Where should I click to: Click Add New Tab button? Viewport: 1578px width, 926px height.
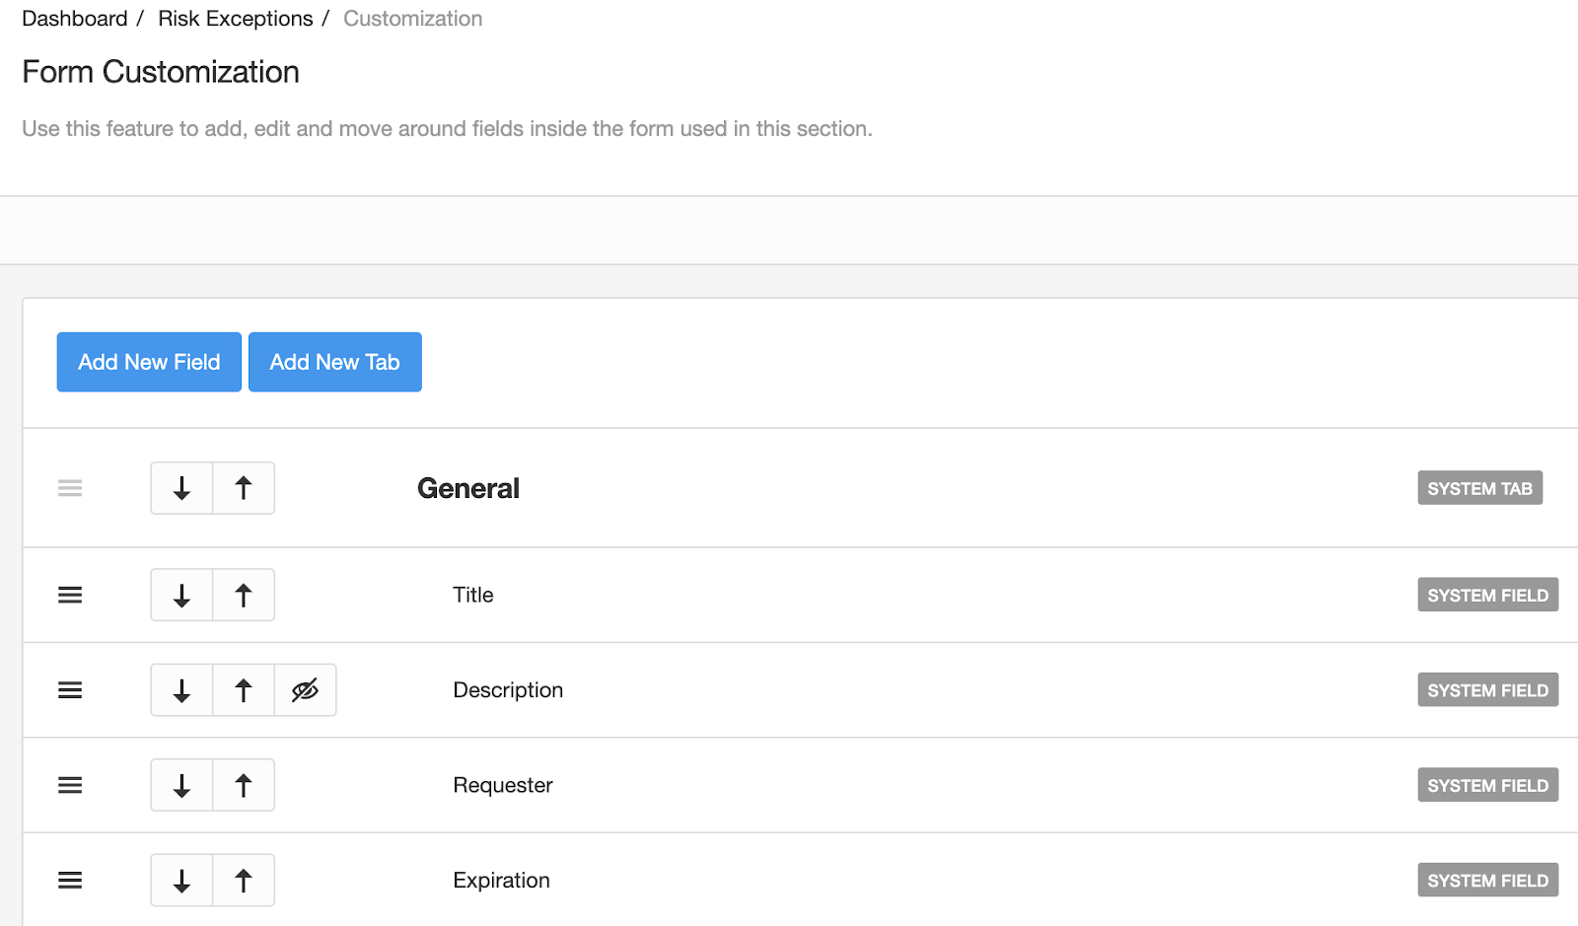[x=334, y=362]
